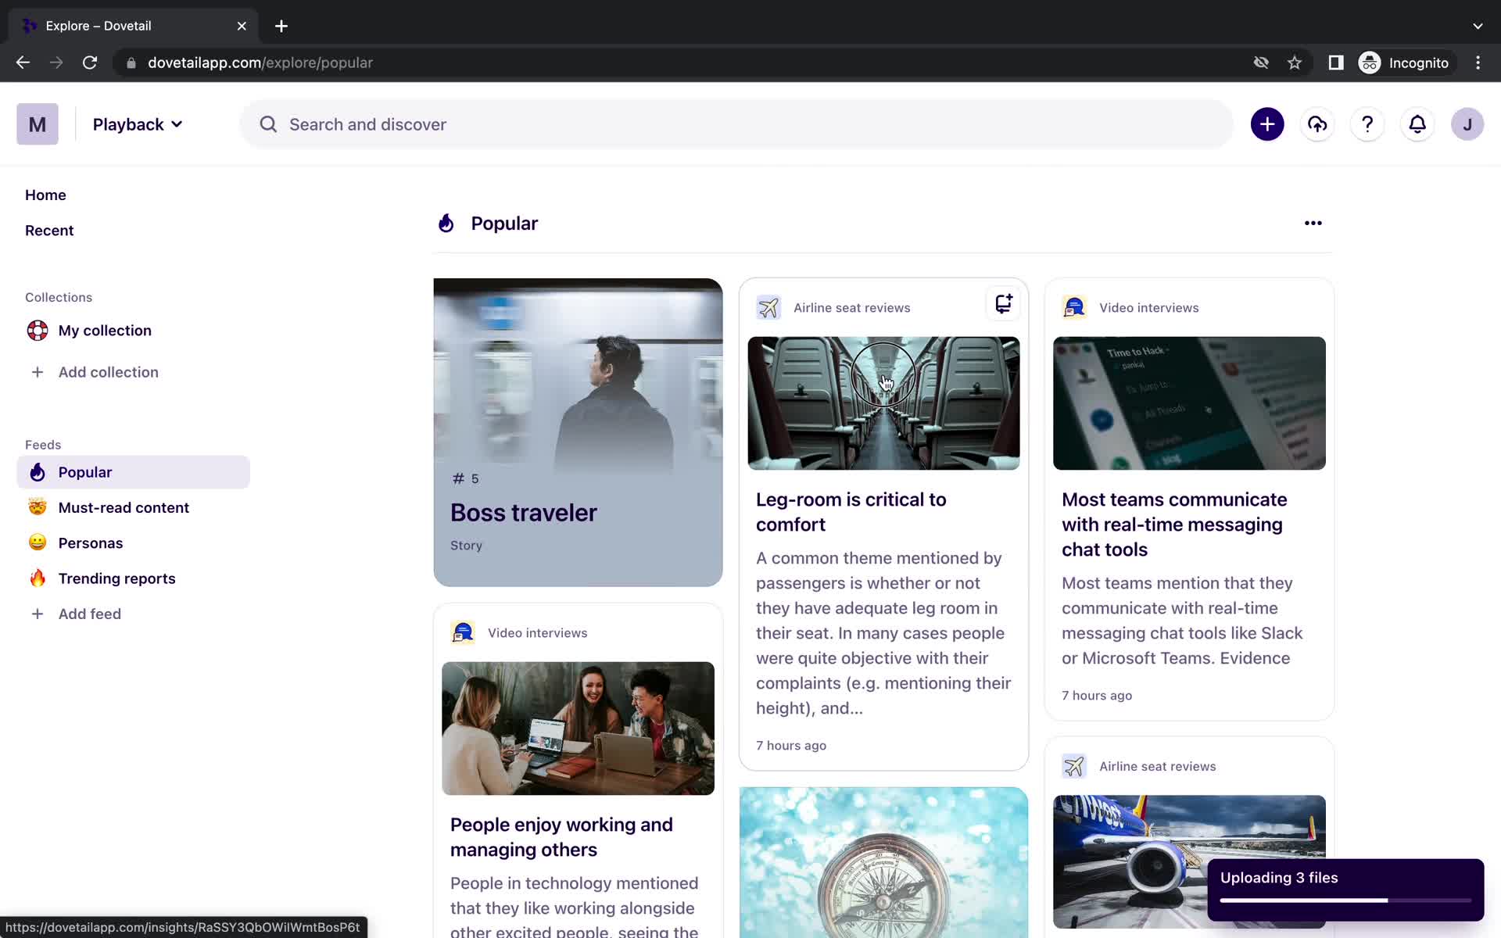The image size is (1501, 938).
Task: Click the Dovetail notifications bell icon
Action: [1418, 124]
